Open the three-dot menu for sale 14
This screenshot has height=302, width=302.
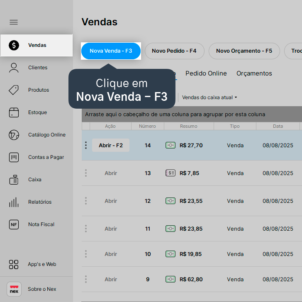[86, 145]
